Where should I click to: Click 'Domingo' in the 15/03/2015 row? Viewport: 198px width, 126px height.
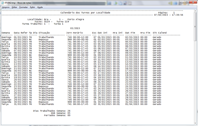pos(6,69)
